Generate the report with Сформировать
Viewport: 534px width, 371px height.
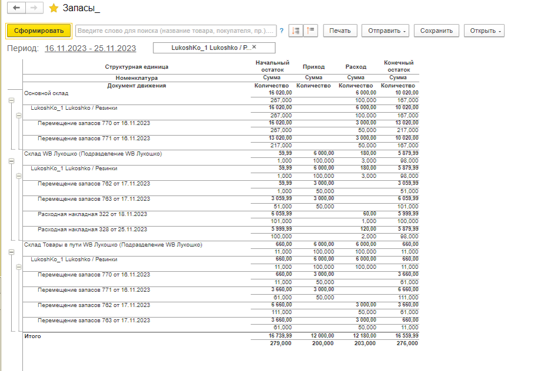[x=39, y=31]
